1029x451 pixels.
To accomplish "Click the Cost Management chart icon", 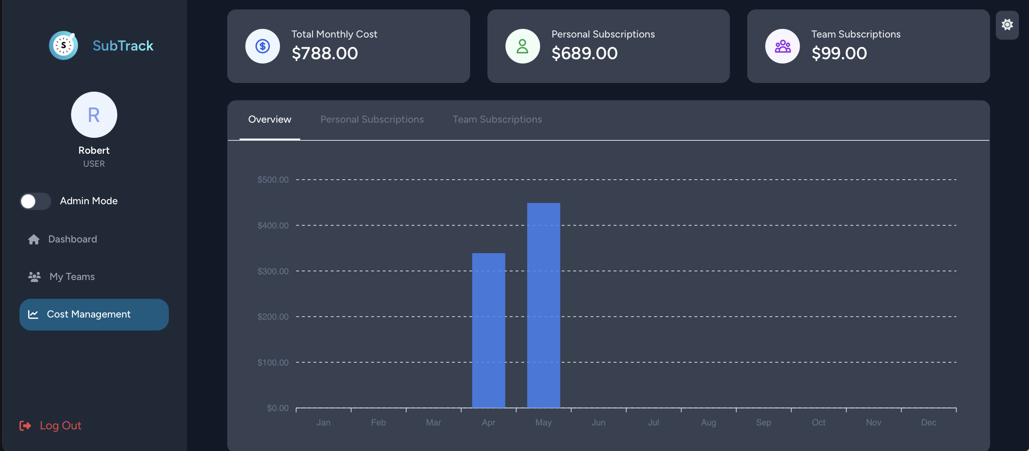I will click(x=33, y=314).
